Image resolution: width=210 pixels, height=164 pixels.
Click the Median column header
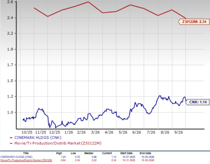(89, 153)
